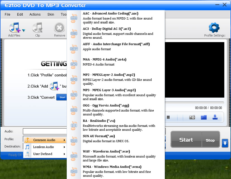The height and width of the screenshot is (179, 231).
Task: Select the MP2 format icon
Action: (74, 79)
